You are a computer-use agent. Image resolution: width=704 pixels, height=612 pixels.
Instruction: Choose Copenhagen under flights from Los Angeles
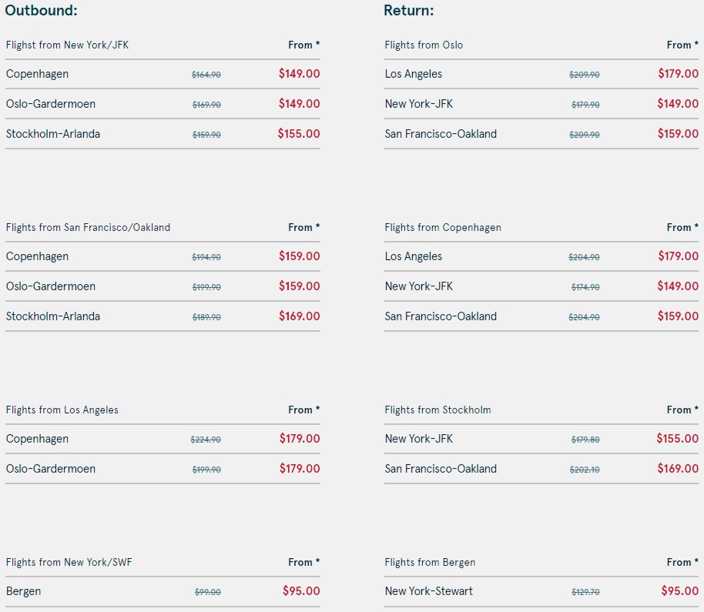(x=37, y=439)
